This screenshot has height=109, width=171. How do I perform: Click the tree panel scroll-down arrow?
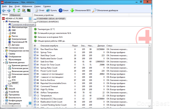(x=30, y=103)
